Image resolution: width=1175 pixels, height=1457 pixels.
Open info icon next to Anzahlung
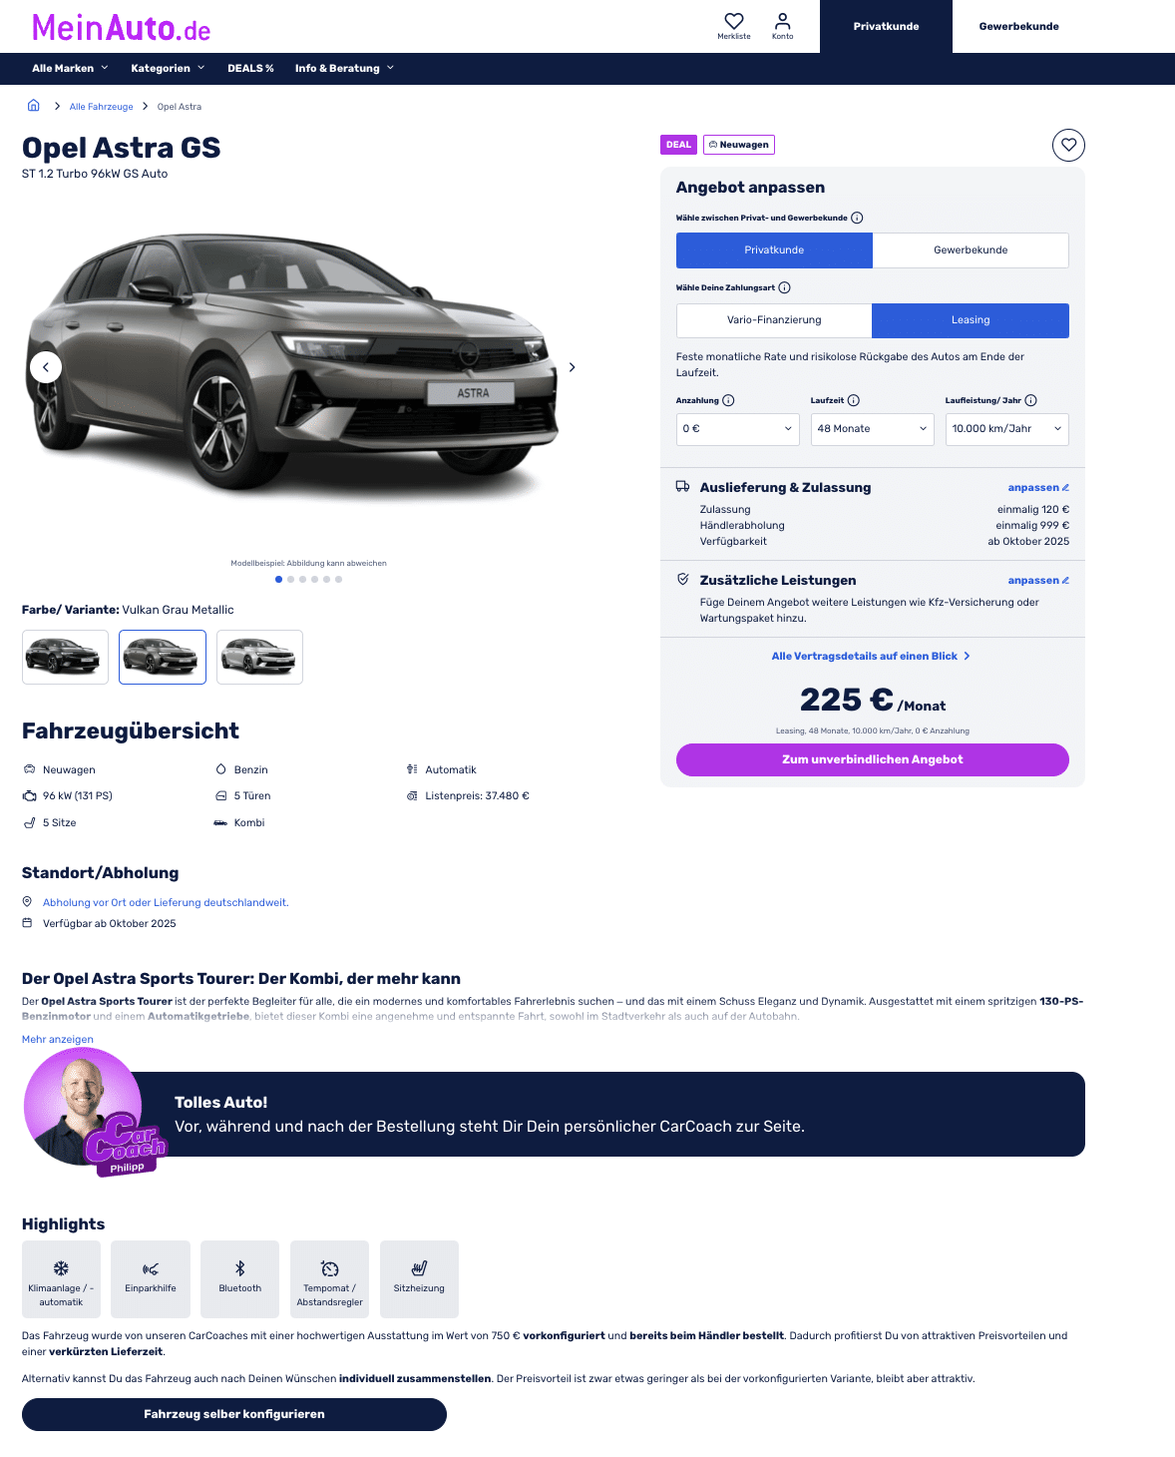pyautogui.click(x=728, y=400)
